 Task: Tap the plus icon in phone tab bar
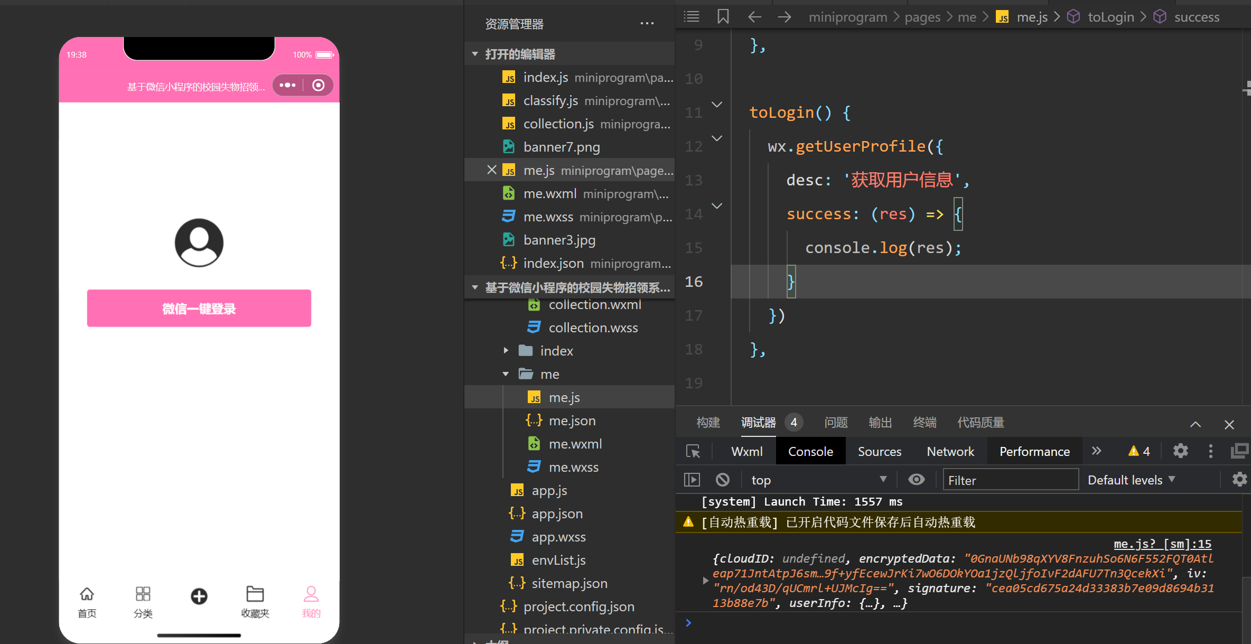tap(199, 596)
